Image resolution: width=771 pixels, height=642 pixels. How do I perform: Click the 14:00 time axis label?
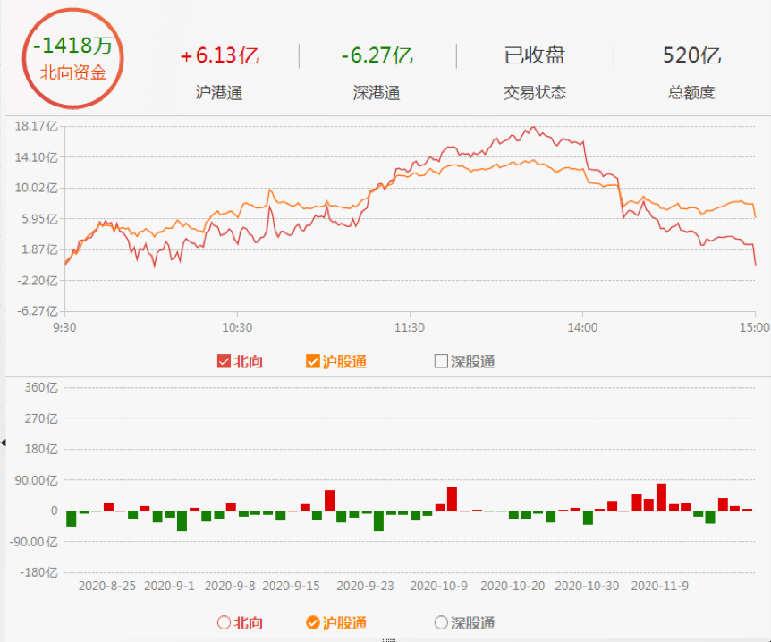(582, 327)
